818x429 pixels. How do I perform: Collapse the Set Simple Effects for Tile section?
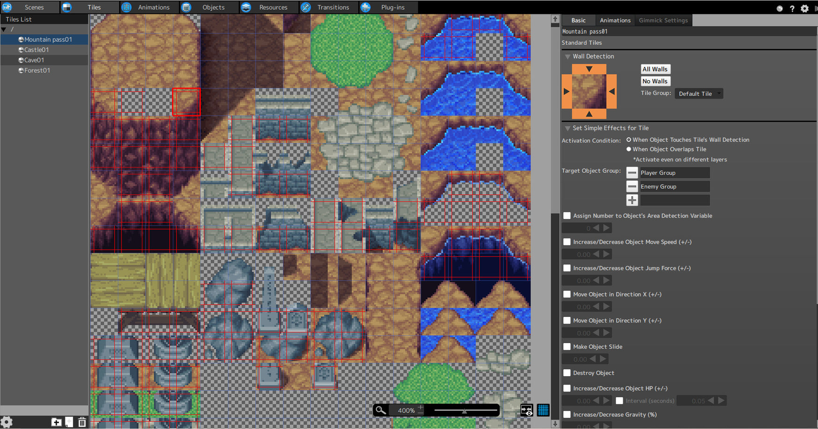coord(567,127)
